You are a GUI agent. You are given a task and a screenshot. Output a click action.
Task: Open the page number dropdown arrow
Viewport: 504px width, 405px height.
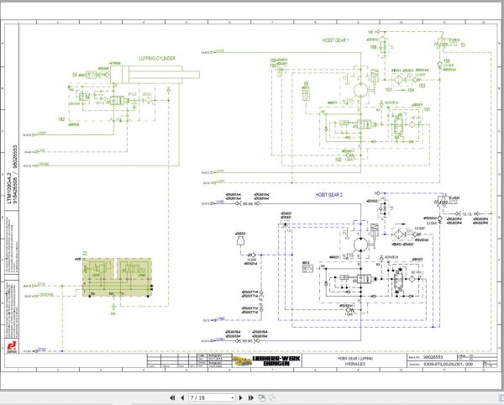(233, 398)
